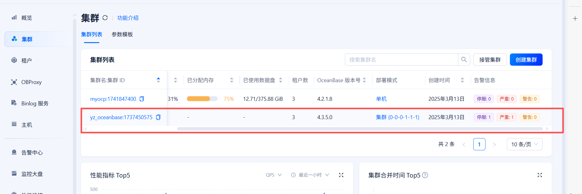Focus the 搜索集群名 search field
The image size is (582, 194).
(x=401, y=60)
